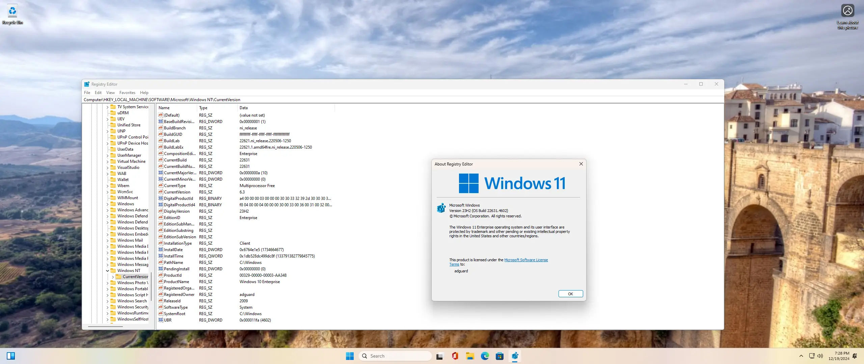Viewport: 864px width, 364px height.
Task: Open File Explorer from the taskbar
Action: (470, 356)
